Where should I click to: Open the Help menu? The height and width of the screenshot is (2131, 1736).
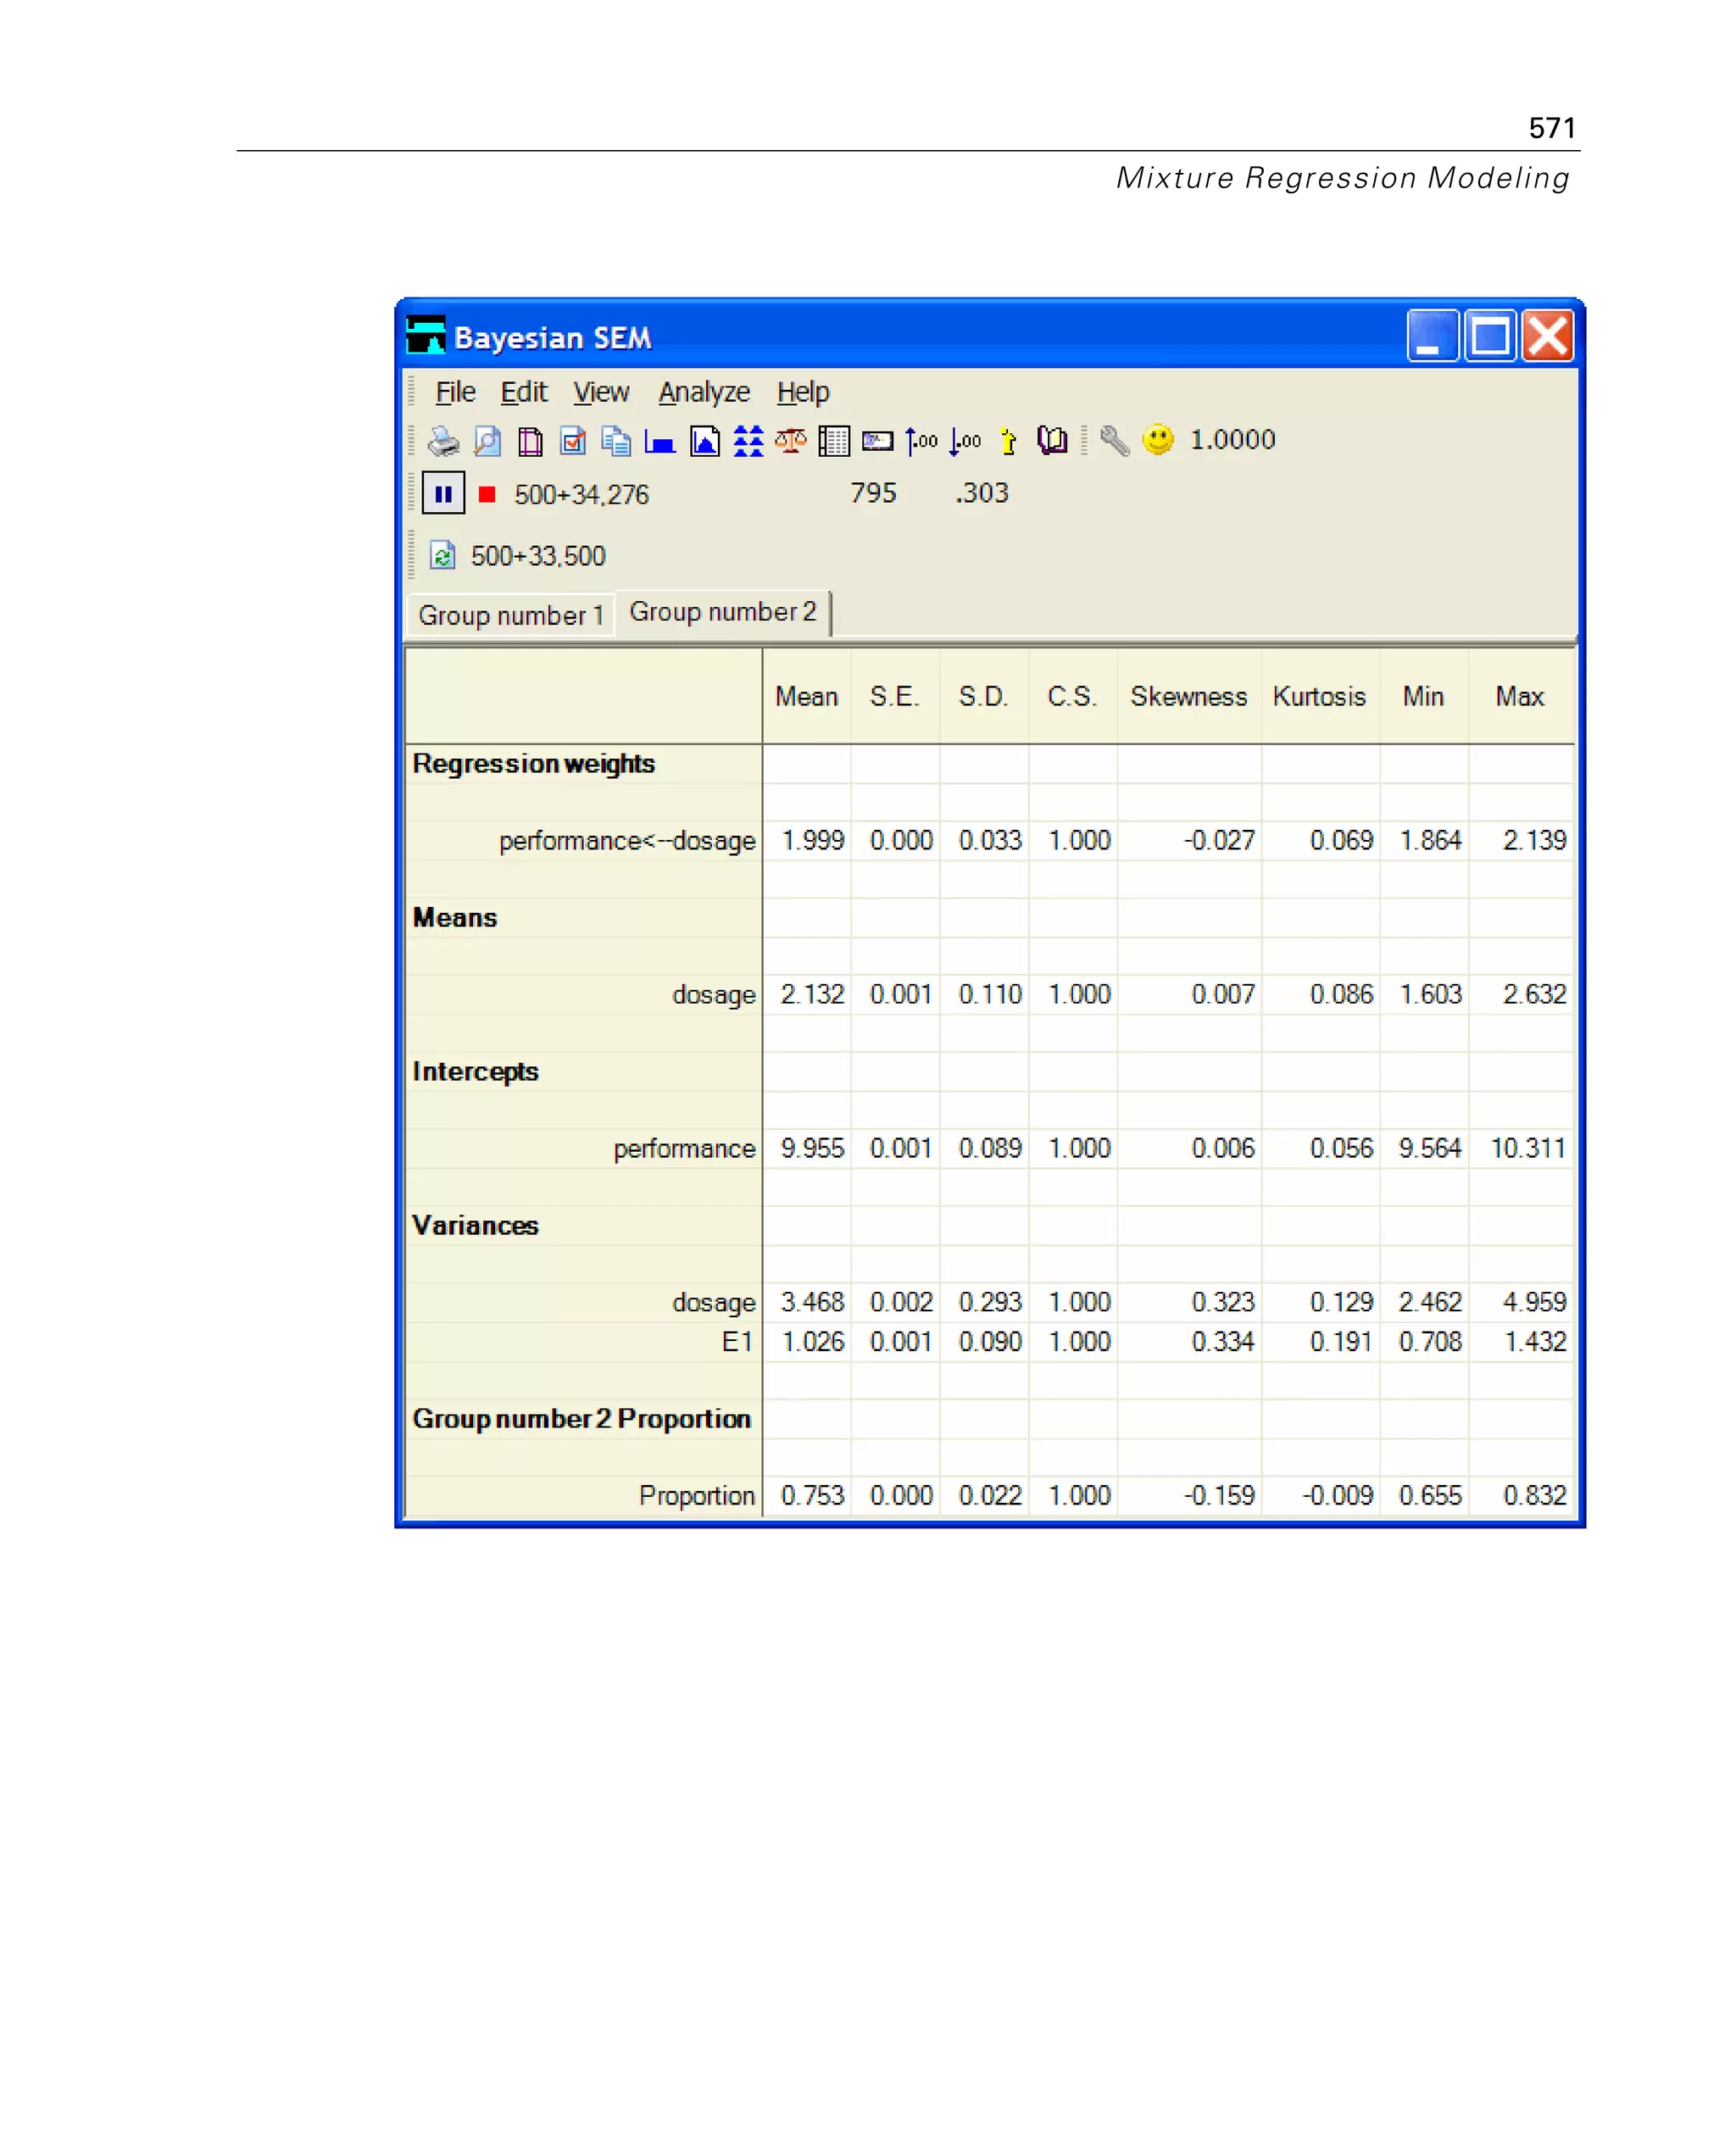point(803,392)
